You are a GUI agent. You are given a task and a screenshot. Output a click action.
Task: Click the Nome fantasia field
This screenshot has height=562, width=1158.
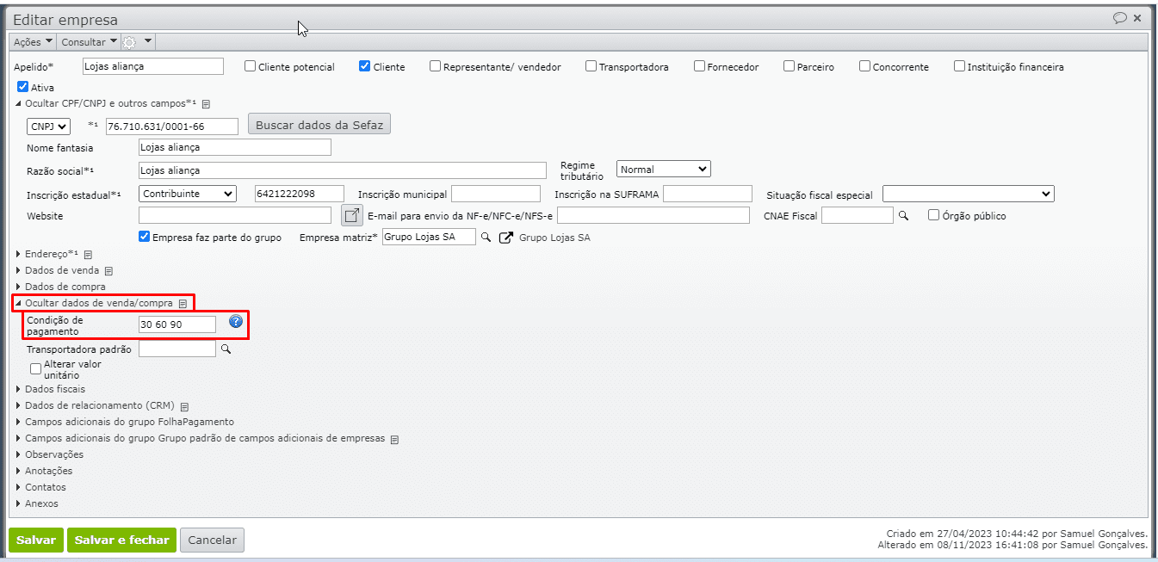click(235, 147)
